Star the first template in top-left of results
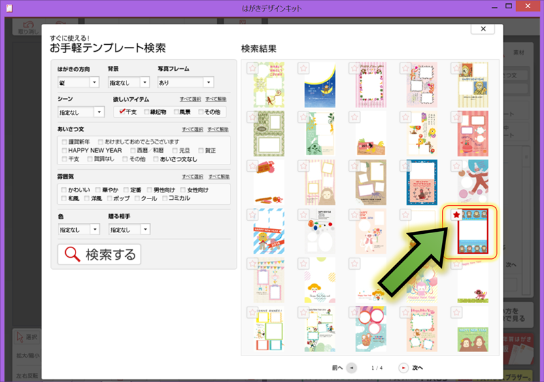The image size is (544, 382). coord(252,69)
